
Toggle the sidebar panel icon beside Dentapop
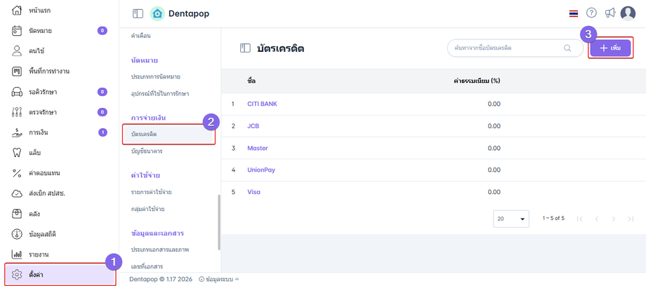pyautogui.click(x=138, y=13)
